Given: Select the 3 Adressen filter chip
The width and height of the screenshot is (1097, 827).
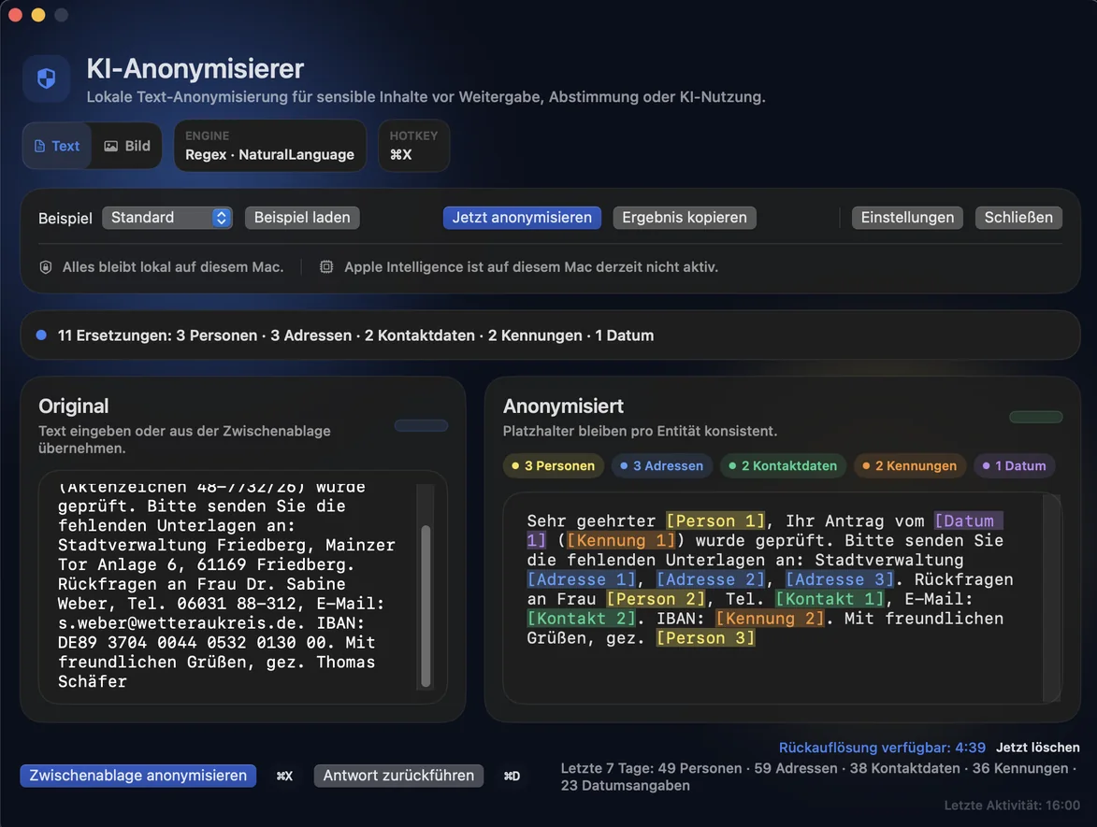Looking at the screenshot, I should coord(662,465).
